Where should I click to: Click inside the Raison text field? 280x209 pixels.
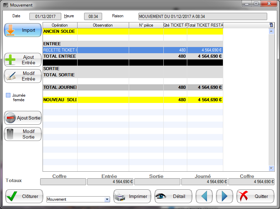tap(202, 16)
